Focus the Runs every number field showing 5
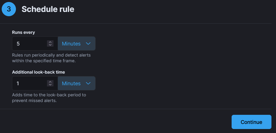 (x=28, y=44)
